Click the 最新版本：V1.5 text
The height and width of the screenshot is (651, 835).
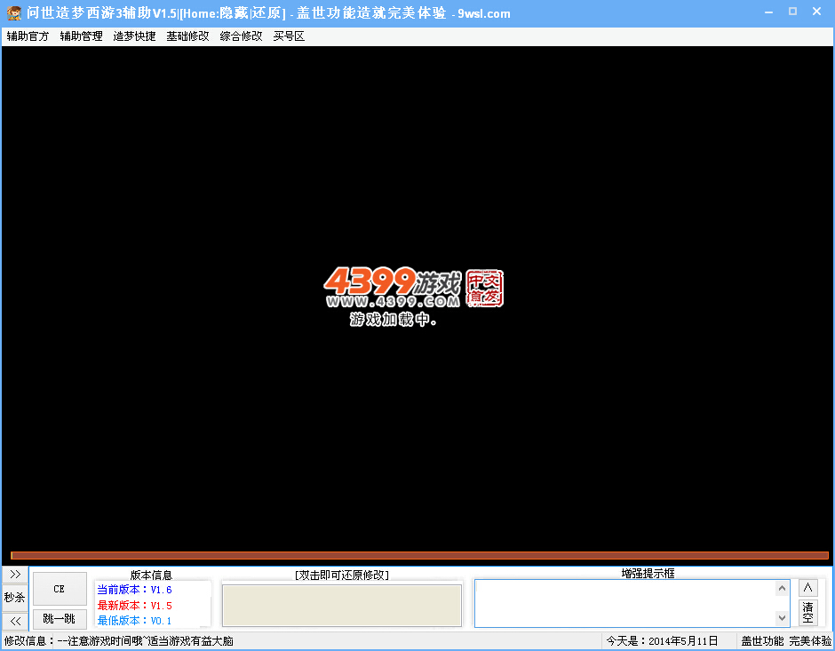[134, 605]
